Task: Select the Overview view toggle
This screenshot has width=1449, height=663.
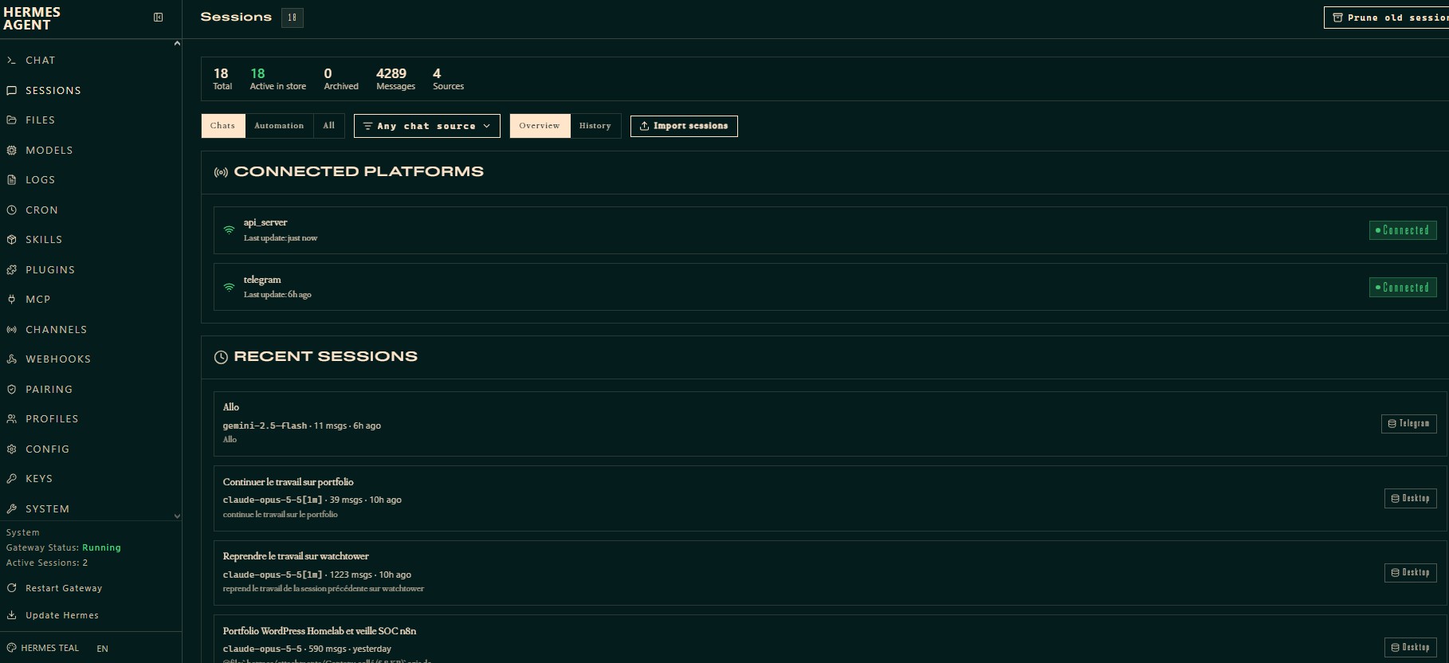Action: [x=540, y=126]
